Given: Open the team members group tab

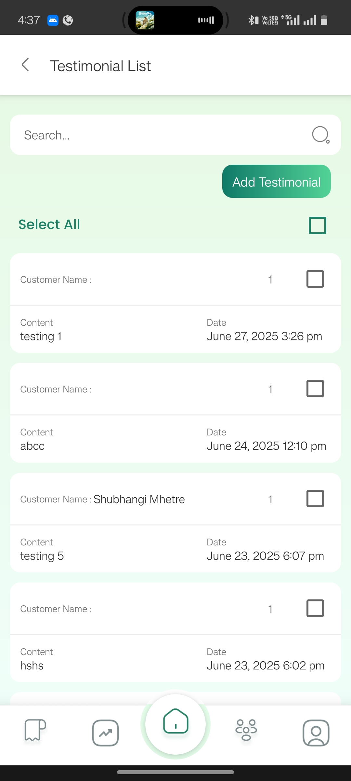Looking at the screenshot, I should click(246, 730).
